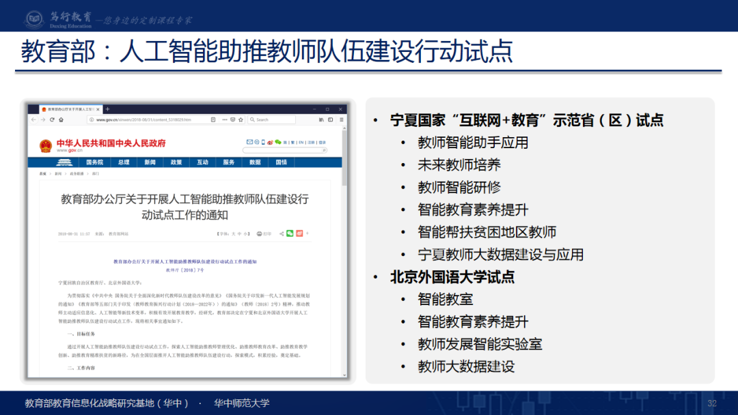This screenshot has height=415, width=738.
Task: Click the bullet 智能帮扶贫困地区教师
Action: coord(487,231)
